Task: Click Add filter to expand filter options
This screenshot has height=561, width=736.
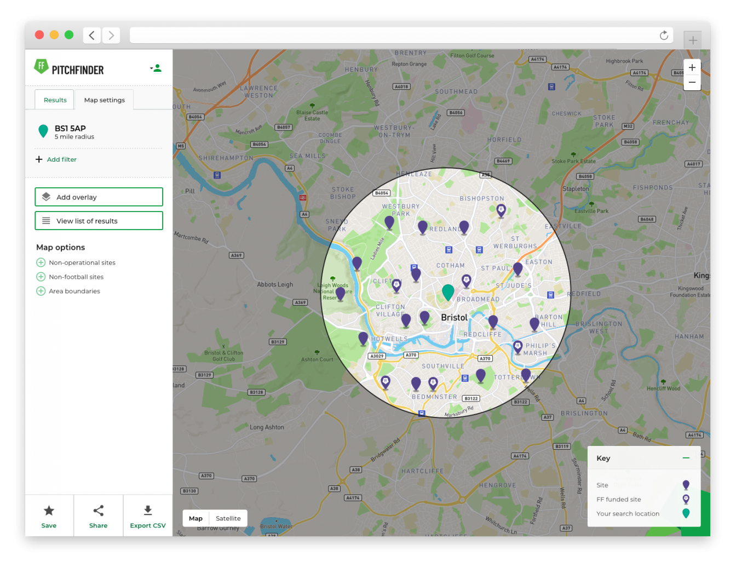Action: click(55, 159)
